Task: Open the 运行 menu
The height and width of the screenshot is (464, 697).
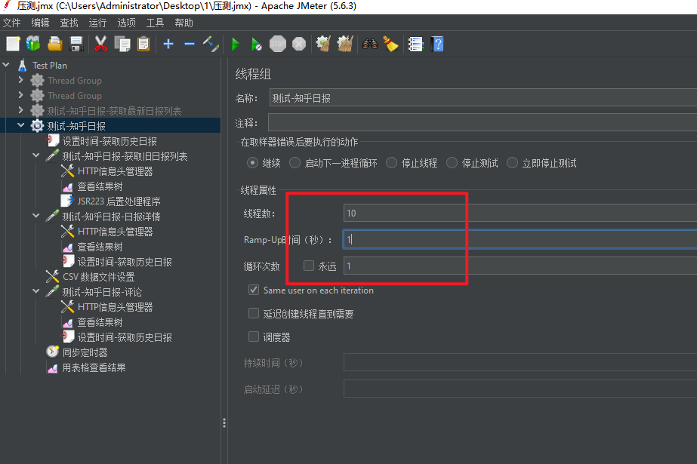Action: point(97,23)
